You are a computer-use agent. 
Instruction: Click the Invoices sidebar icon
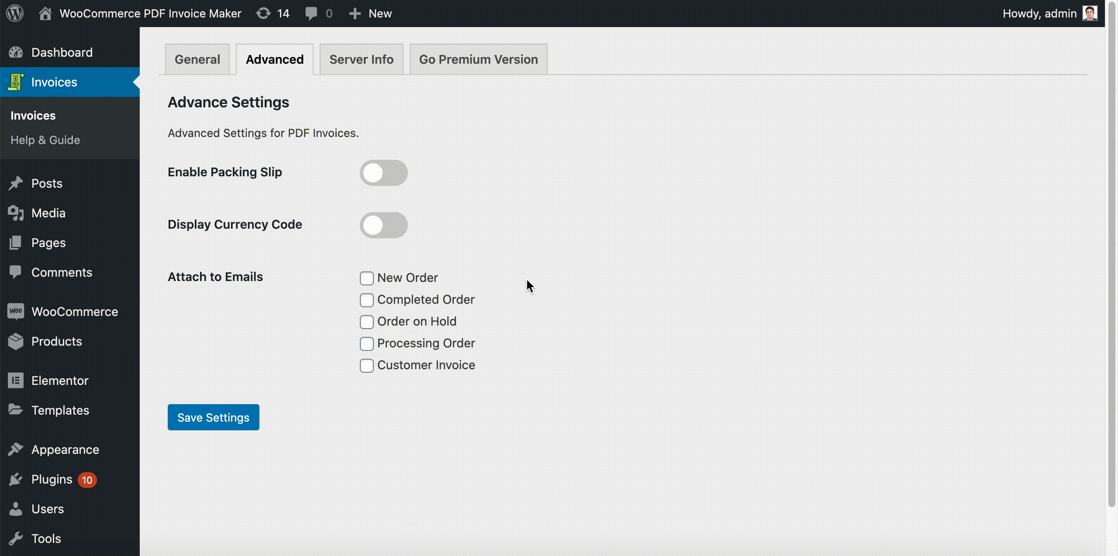tap(16, 82)
